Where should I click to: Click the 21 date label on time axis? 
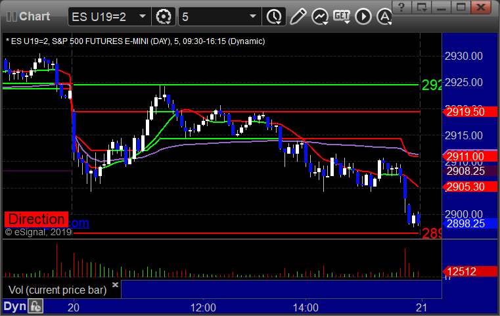[422, 307]
